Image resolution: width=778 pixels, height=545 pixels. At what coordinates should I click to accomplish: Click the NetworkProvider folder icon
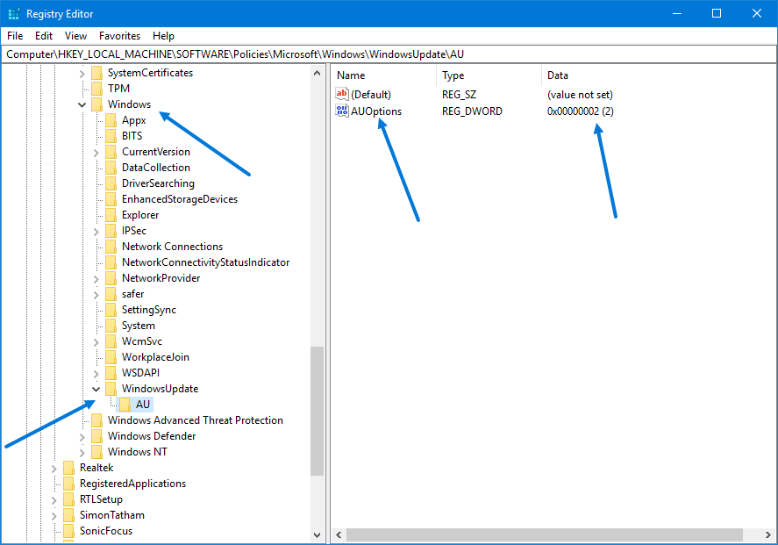(111, 278)
